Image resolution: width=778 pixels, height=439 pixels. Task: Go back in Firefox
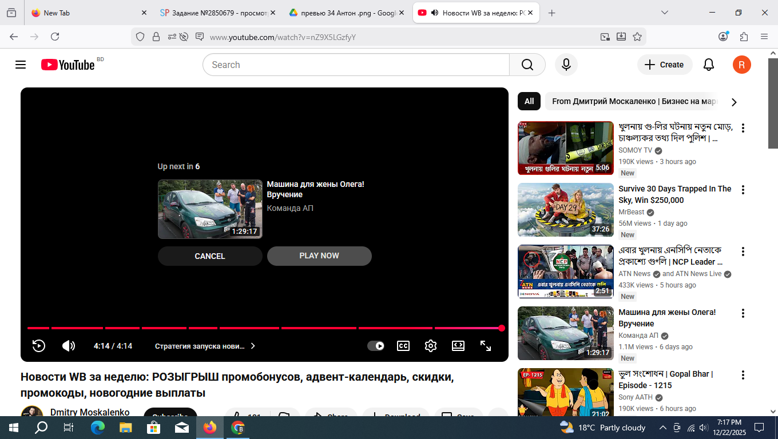coord(14,37)
